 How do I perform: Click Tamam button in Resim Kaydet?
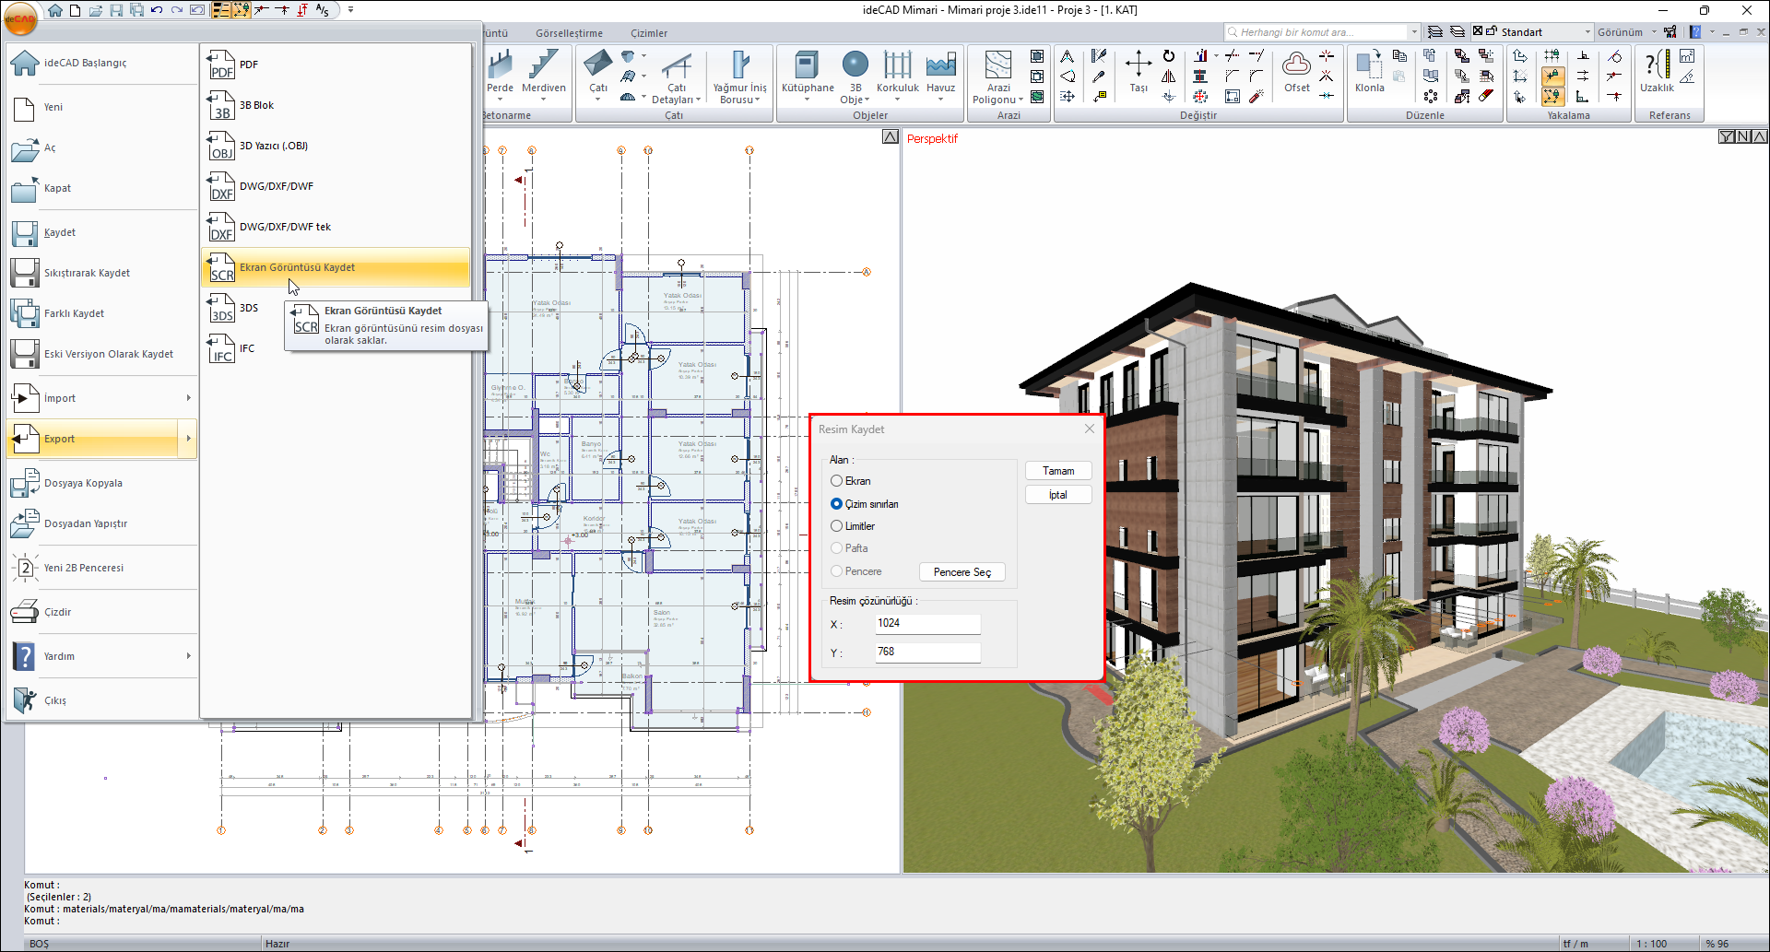(1058, 471)
